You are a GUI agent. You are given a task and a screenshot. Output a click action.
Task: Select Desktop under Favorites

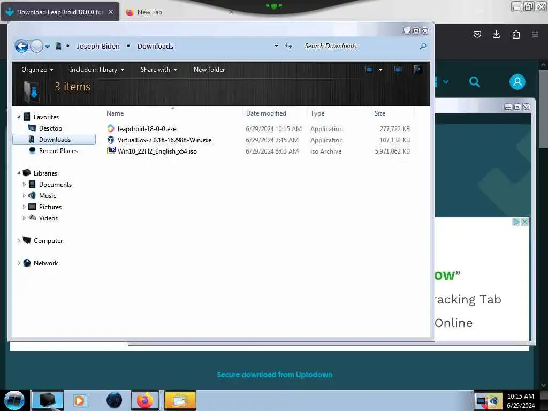pos(50,128)
